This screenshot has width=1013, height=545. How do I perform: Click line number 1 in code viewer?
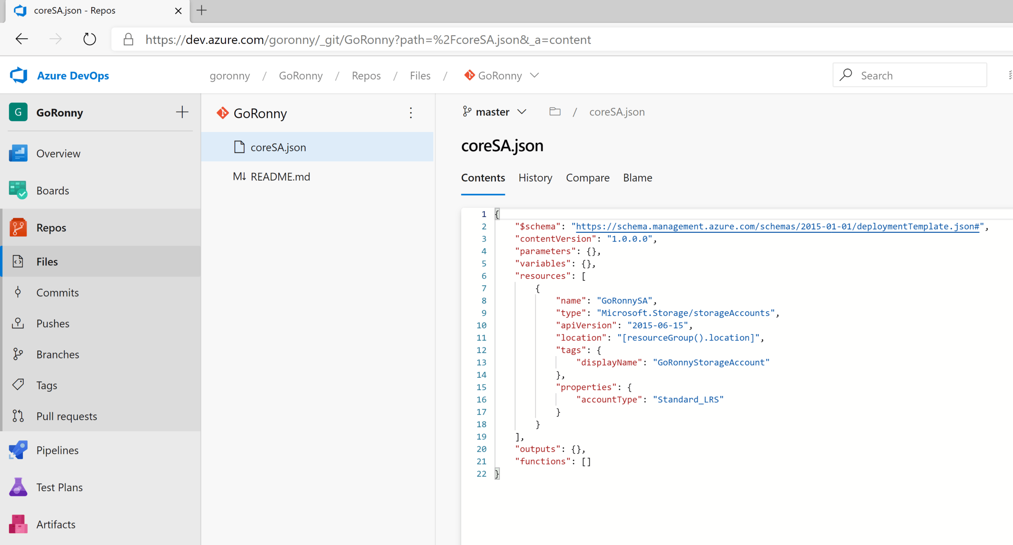pos(484,214)
